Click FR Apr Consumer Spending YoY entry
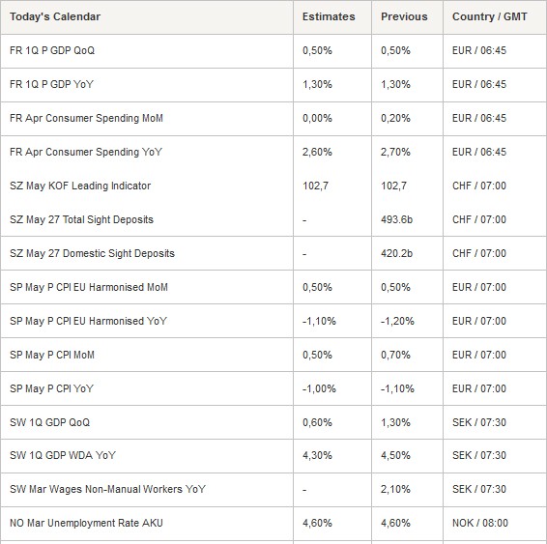This screenshot has width=547, height=544. (86, 152)
